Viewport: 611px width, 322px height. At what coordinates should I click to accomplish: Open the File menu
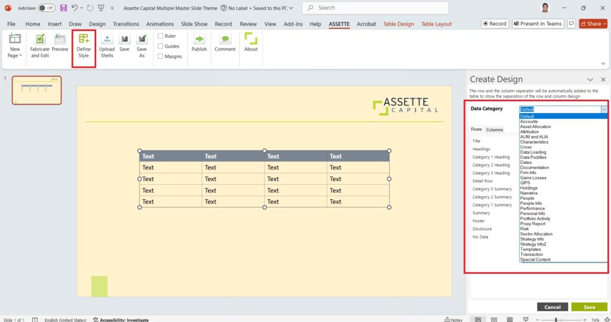(11, 24)
